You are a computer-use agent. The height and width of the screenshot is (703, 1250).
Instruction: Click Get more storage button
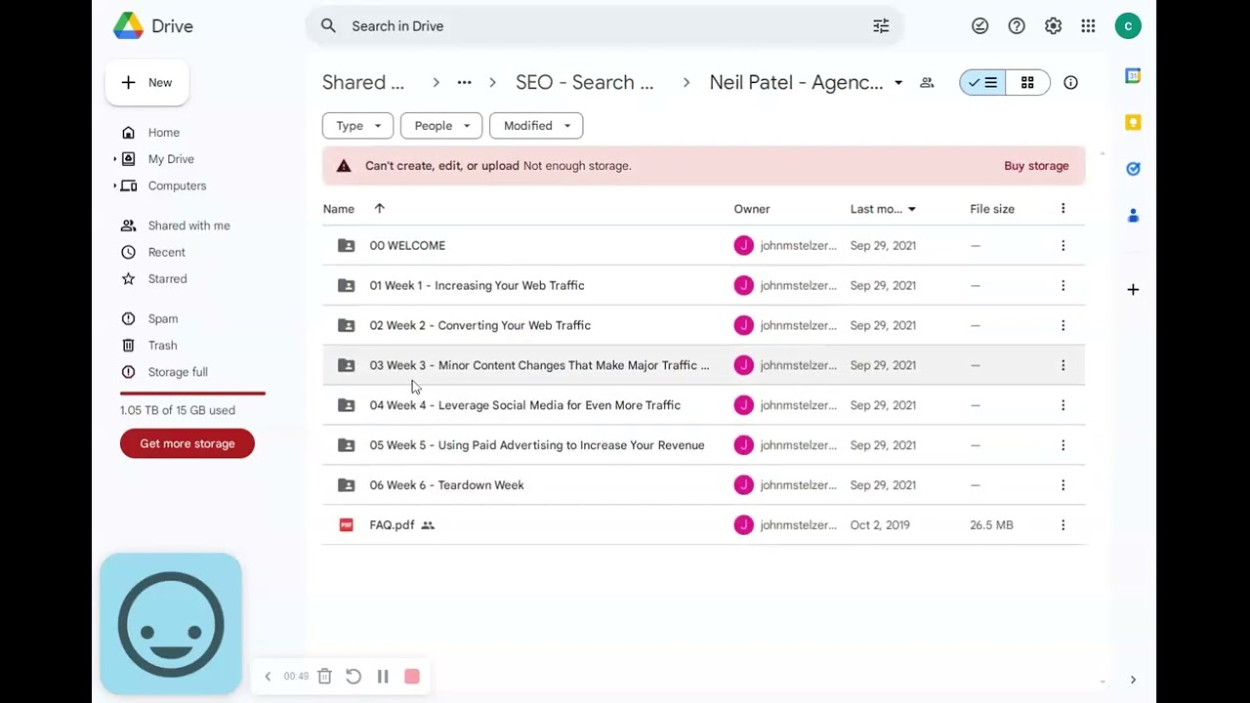[x=187, y=444]
